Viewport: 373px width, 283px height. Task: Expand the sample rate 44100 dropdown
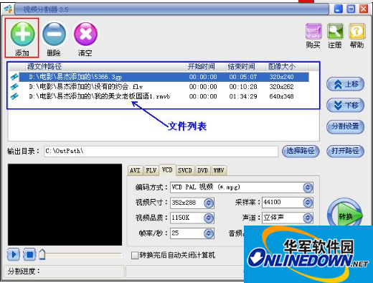(308, 203)
